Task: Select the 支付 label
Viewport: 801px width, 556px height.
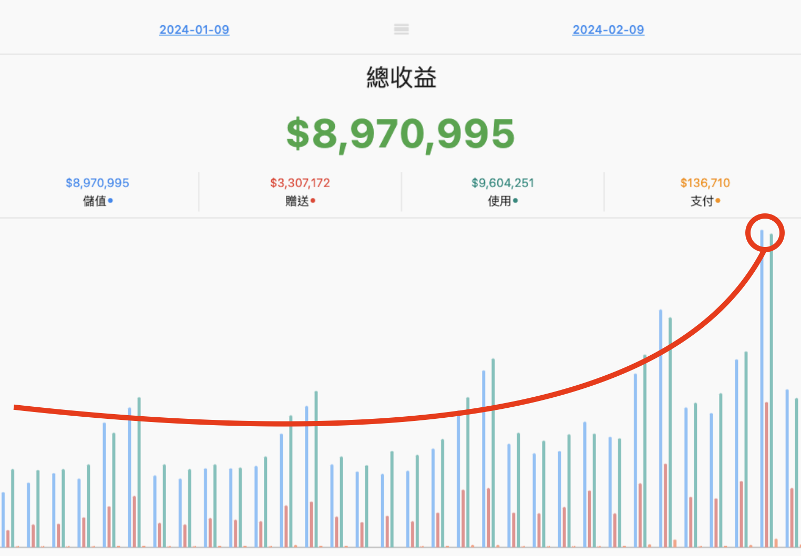Action: (702, 201)
